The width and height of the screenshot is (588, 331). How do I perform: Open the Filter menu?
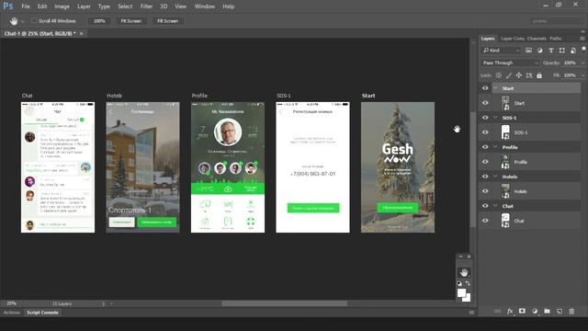click(x=146, y=6)
